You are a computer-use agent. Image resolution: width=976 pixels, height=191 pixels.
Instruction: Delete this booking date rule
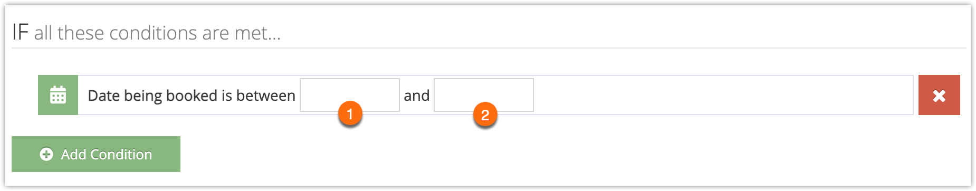[x=939, y=95]
